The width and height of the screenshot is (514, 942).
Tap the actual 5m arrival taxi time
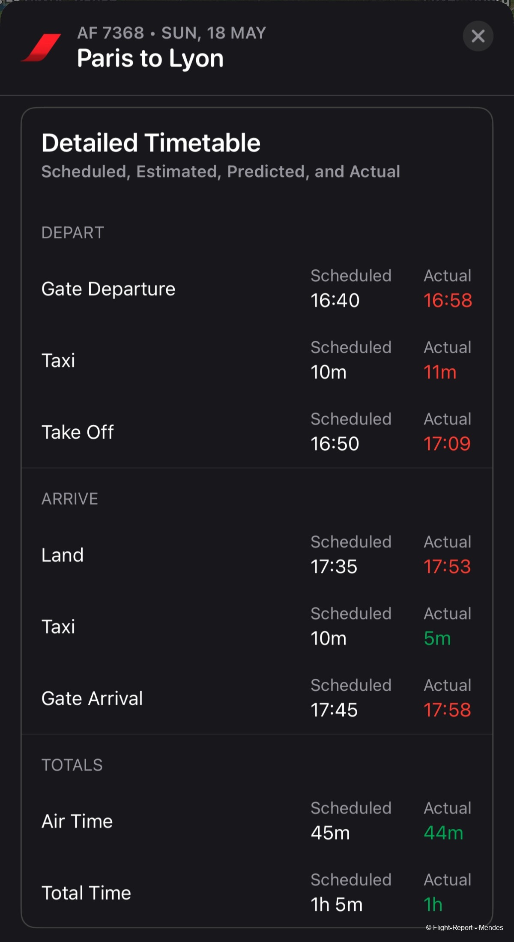(437, 638)
